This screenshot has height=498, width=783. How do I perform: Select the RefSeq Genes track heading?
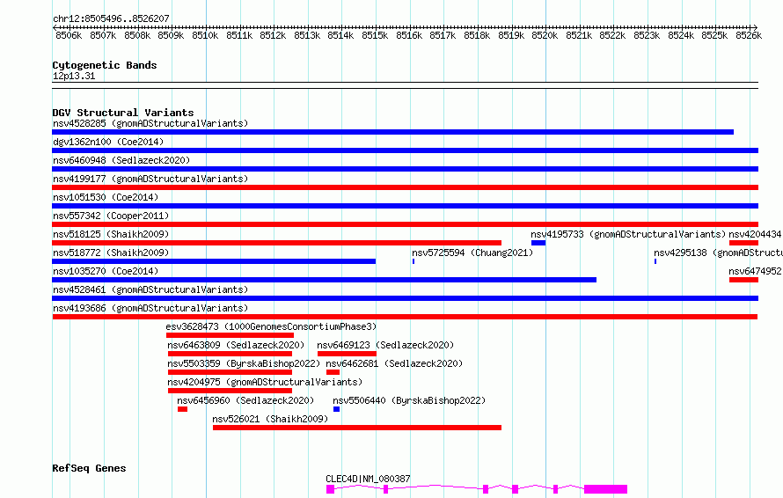pyautogui.click(x=90, y=468)
